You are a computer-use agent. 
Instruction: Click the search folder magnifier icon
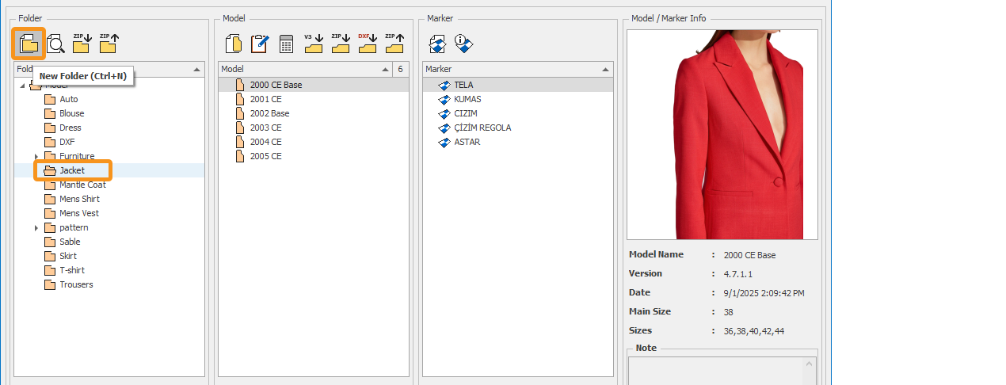(55, 44)
